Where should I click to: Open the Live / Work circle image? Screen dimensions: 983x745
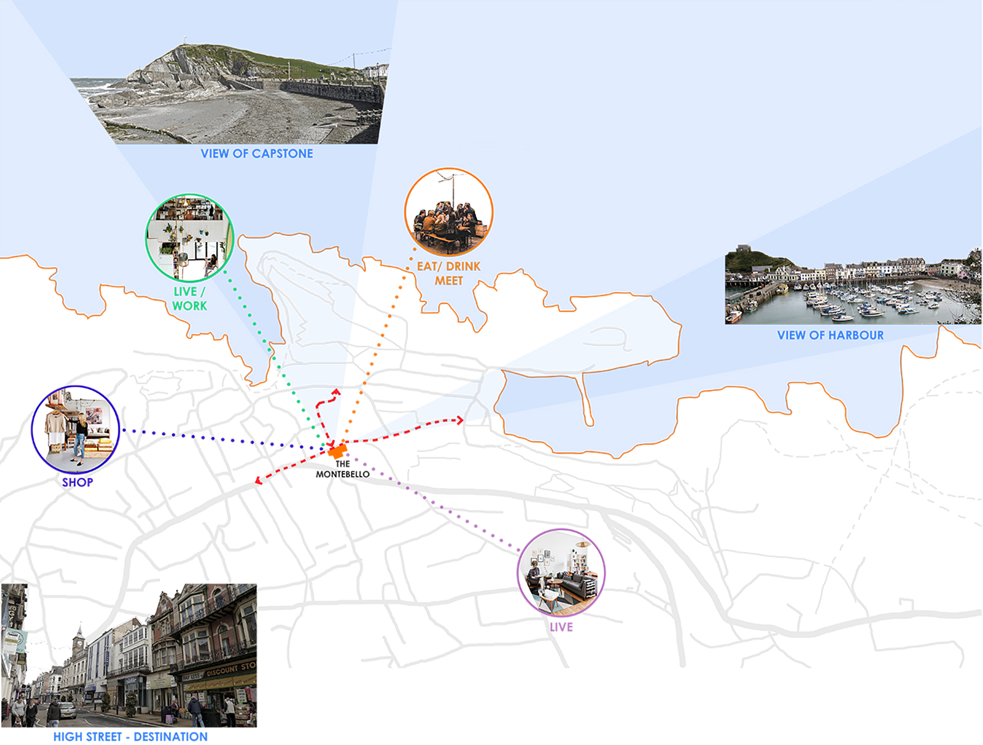(x=190, y=238)
